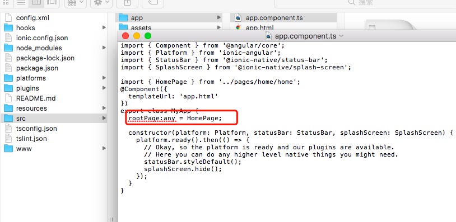Click the Finder edit tags button
Screen dimensions: 456x222
[153, 2]
